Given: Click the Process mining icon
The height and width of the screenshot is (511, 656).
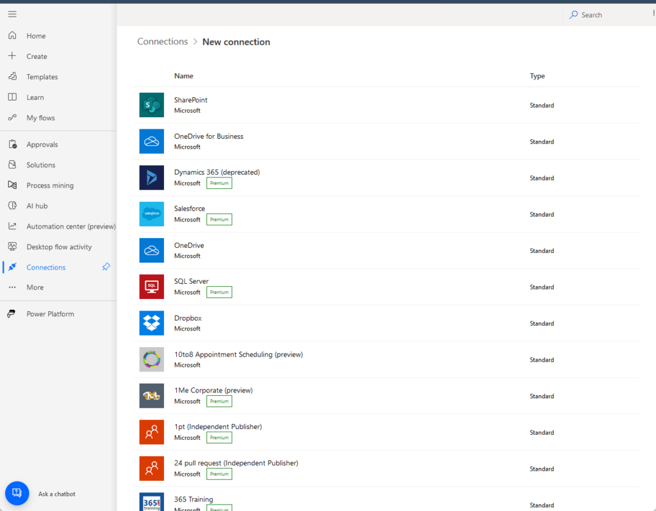Looking at the screenshot, I should 12,185.
